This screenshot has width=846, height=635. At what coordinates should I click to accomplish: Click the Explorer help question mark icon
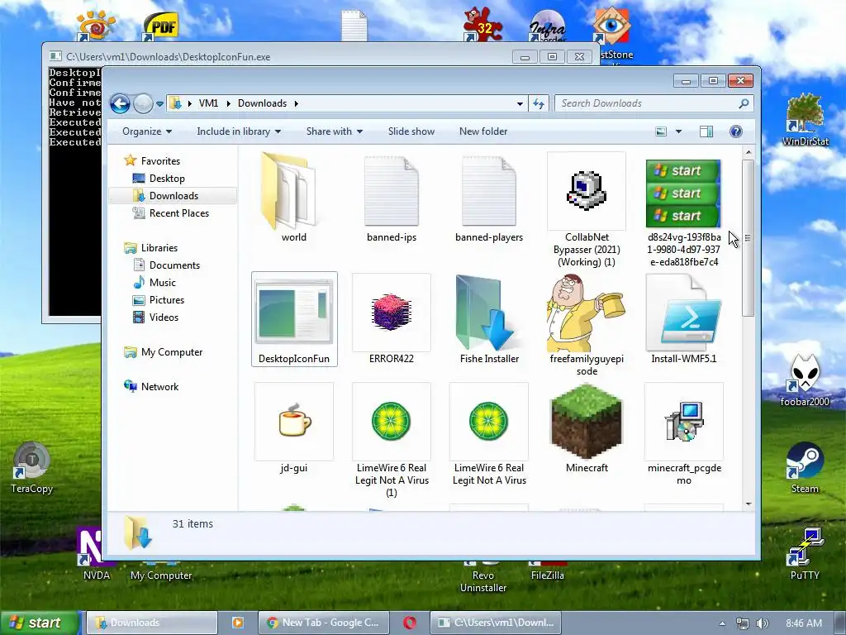click(x=736, y=131)
